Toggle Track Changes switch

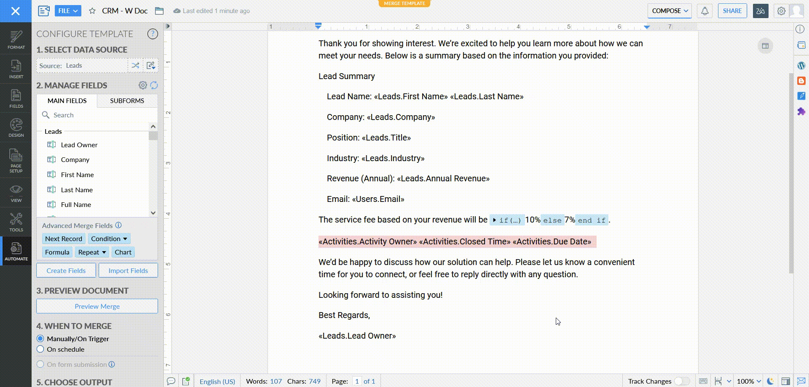pos(681,381)
